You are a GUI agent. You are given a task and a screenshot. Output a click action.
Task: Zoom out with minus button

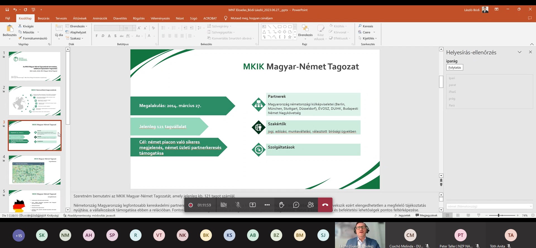[487, 215]
